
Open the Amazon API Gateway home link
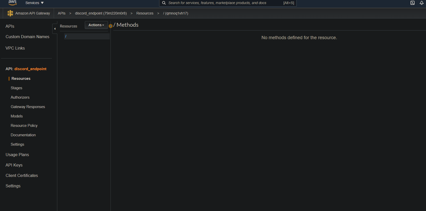pos(33,13)
